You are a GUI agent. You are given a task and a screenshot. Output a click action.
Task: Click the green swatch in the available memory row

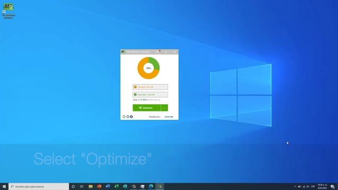(x=135, y=94)
